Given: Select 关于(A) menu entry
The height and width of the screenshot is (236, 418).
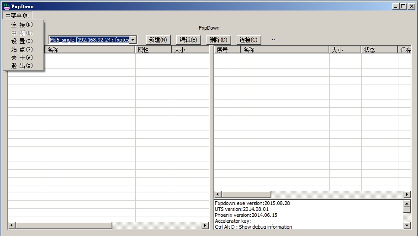Looking at the screenshot, I should pyautogui.click(x=23, y=58).
